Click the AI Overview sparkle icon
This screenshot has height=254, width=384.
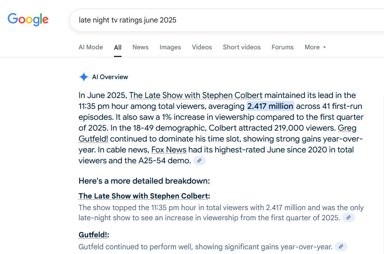click(x=83, y=77)
